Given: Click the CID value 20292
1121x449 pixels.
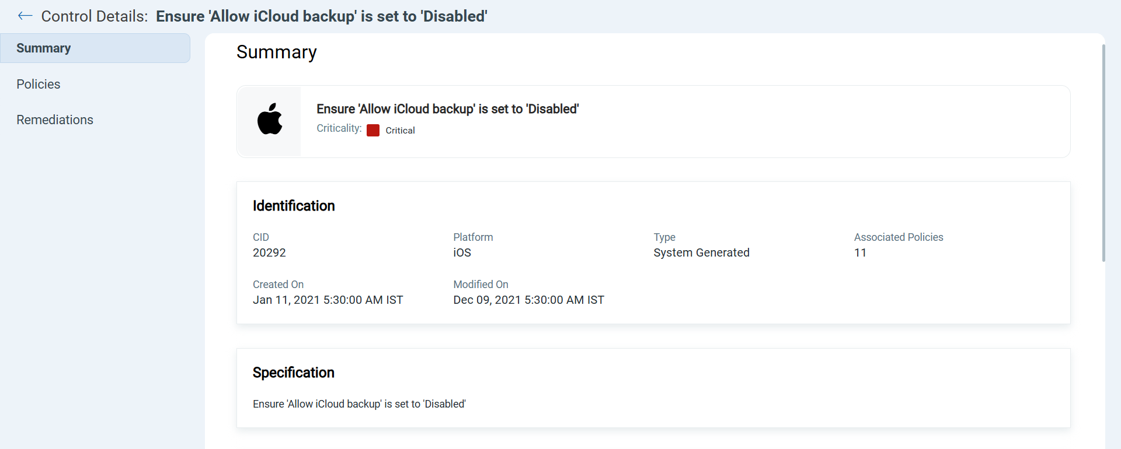Looking at the screenshot, I should click(x=269, y=252).
